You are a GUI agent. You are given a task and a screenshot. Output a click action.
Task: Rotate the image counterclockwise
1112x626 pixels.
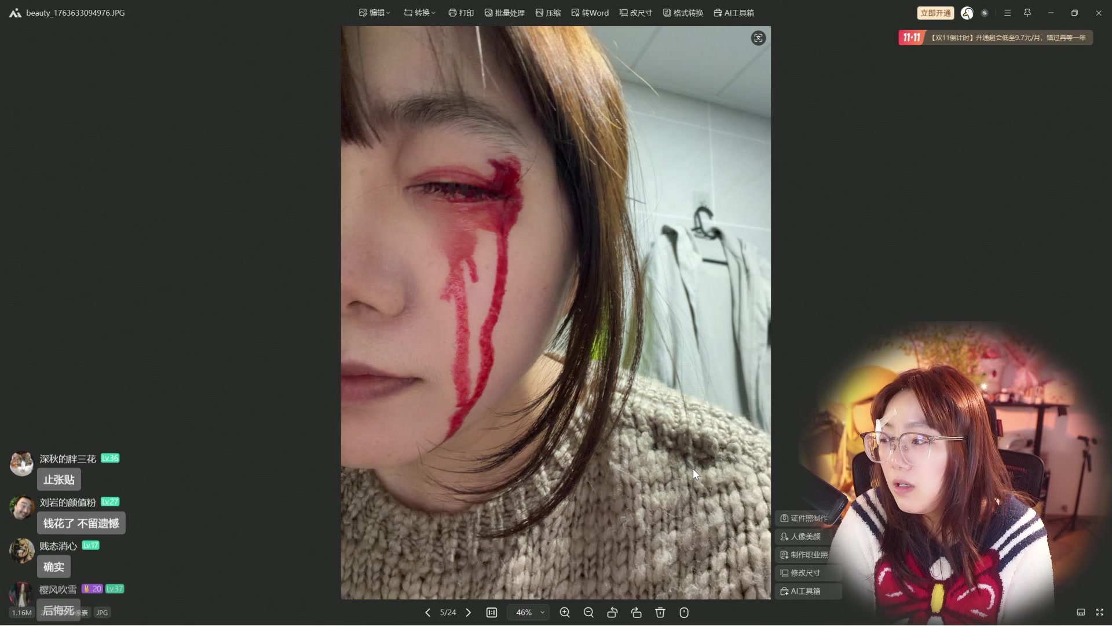pyautogui.click(x=612, y=613)
